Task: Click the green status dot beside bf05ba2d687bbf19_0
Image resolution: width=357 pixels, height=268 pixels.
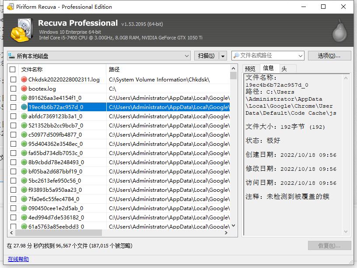Action: 24,171
